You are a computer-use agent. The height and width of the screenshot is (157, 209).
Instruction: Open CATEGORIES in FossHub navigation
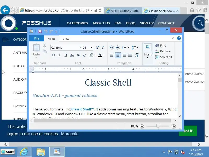pyautogui.click(x=77, y=23)
